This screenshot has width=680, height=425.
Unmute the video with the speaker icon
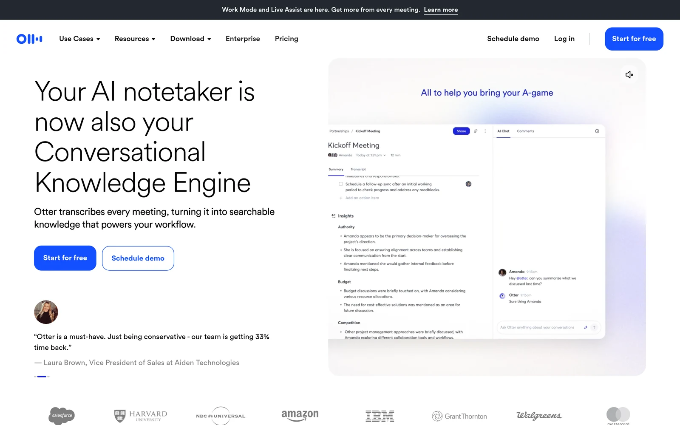pos(629,75)
